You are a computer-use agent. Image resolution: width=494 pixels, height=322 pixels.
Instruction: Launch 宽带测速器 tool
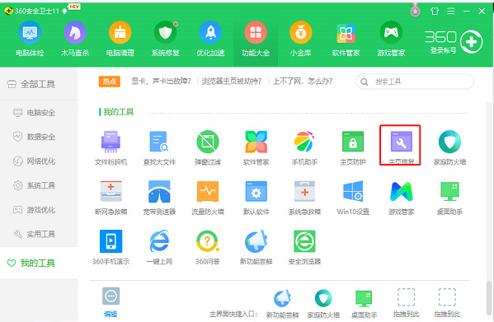[159, 198]
